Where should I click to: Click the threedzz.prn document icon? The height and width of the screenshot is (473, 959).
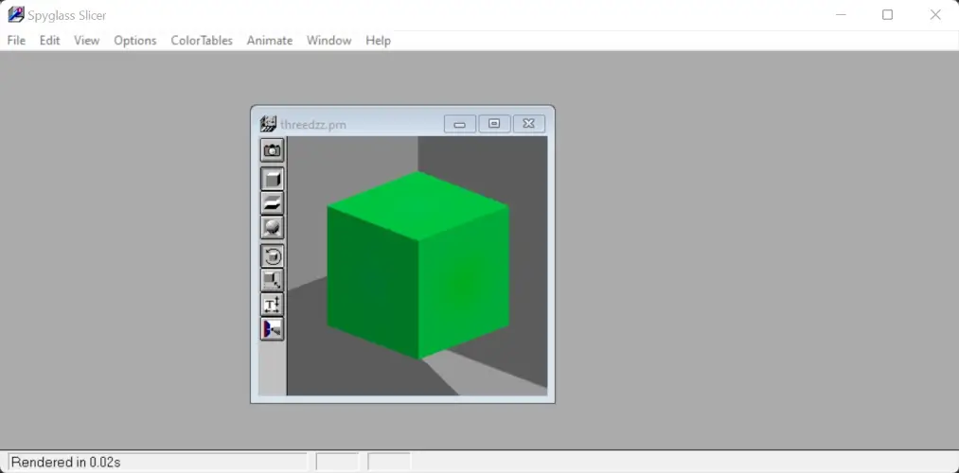tap(268, 124)
